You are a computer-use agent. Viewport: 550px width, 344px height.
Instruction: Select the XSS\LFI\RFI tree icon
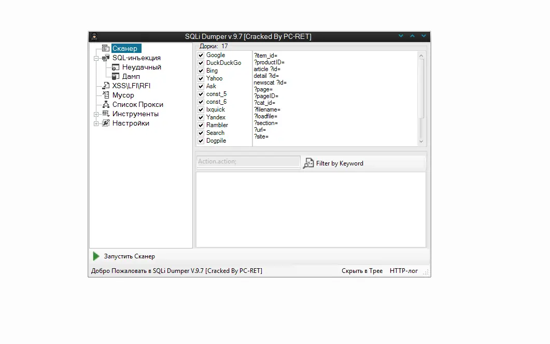point(105,85)
